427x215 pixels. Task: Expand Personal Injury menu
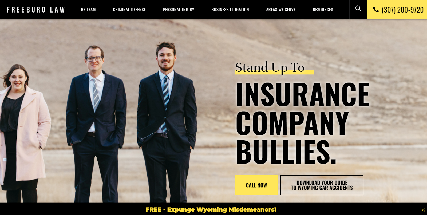pos(179,10)
